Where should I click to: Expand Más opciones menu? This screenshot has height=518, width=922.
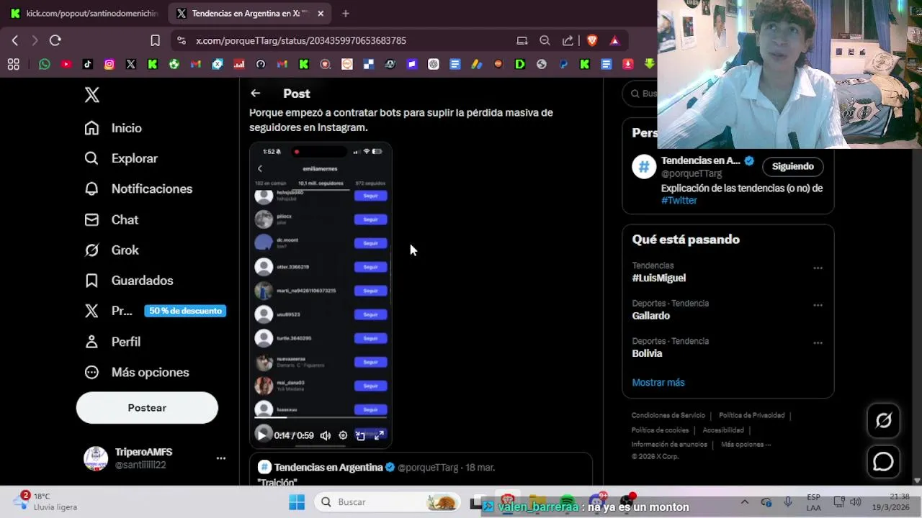click(137, 372)
